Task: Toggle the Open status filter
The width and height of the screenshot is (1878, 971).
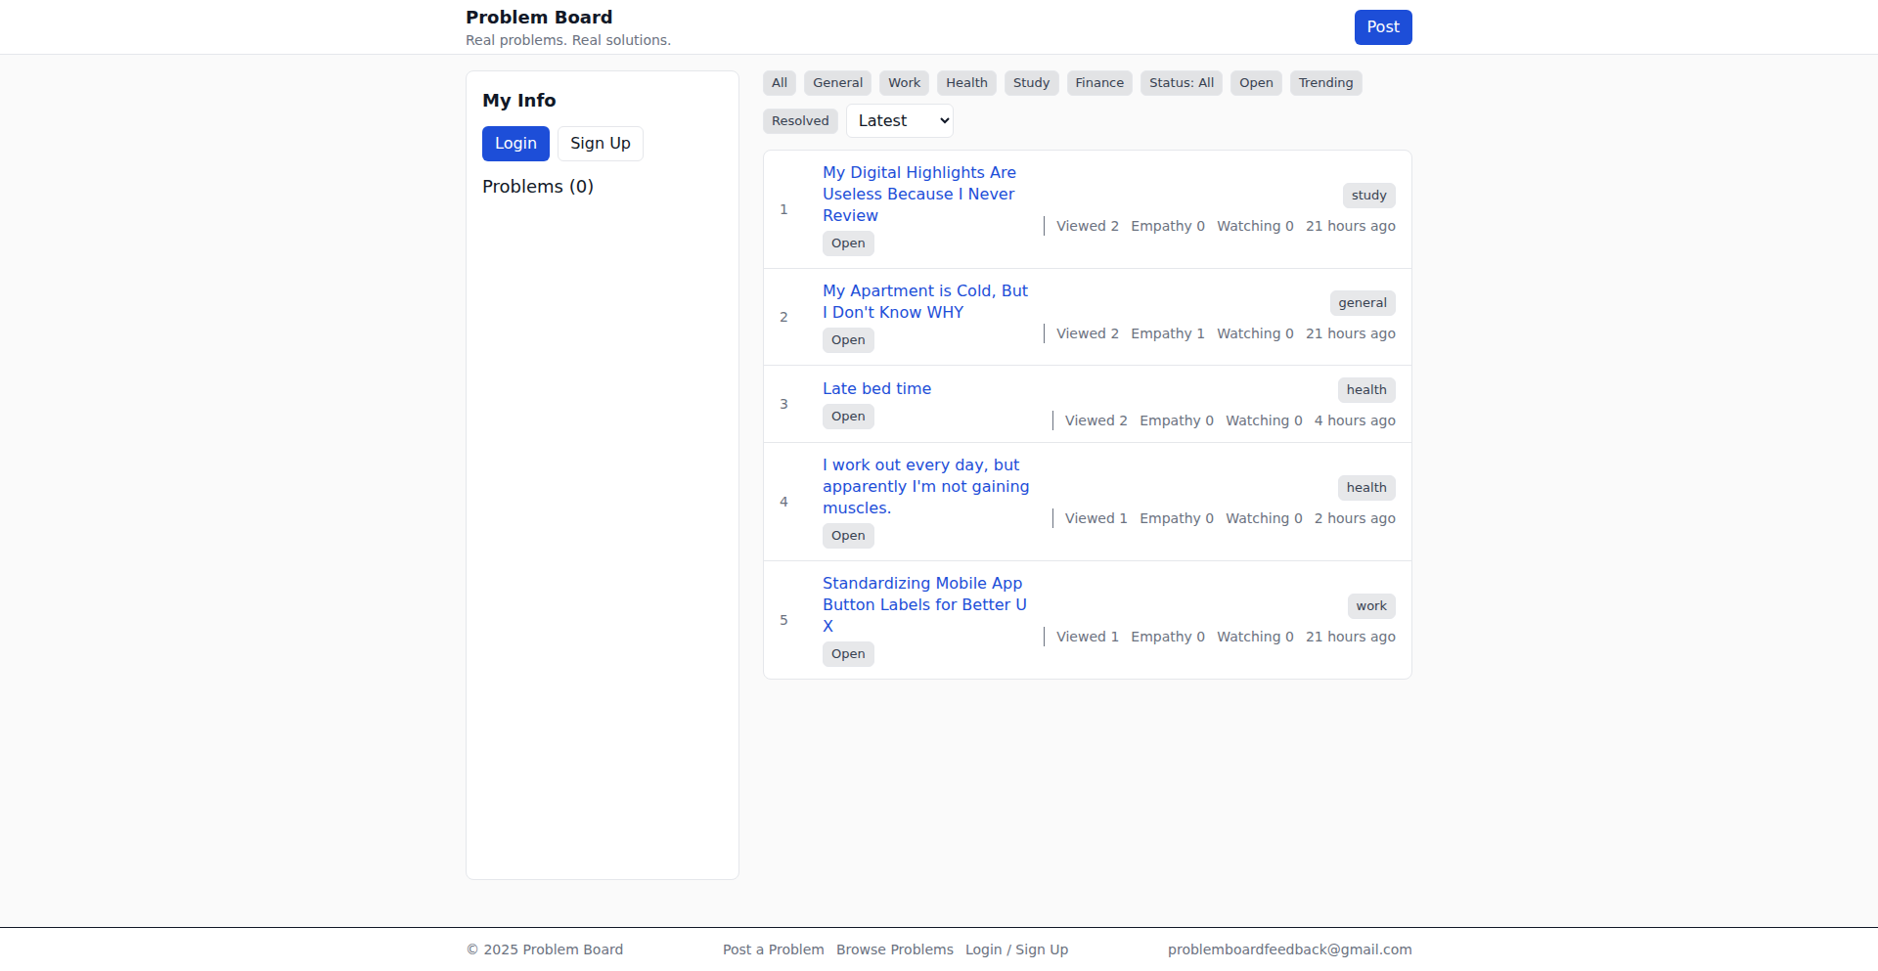Action: point(1256,83)
